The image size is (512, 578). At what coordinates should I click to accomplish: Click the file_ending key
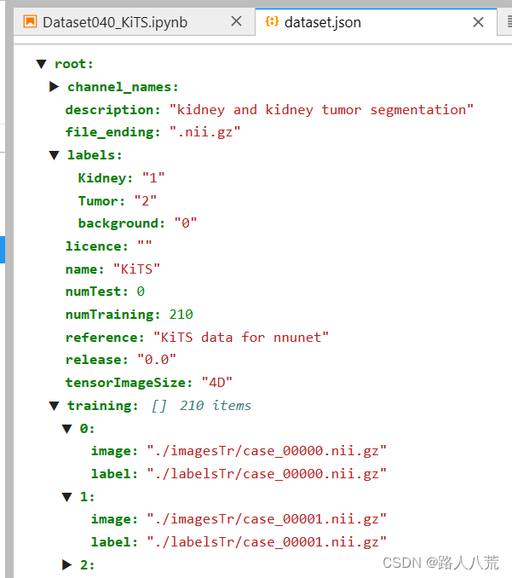tap(112, 132)
